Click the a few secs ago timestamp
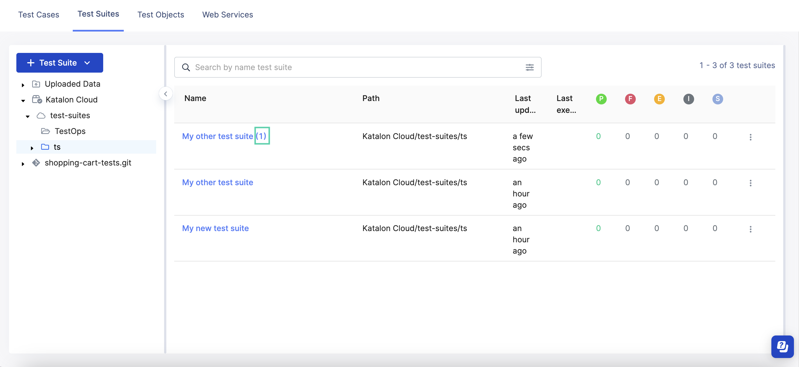799x367 pixels. [523, 147]
